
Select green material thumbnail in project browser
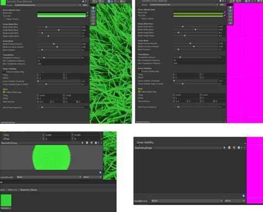(x=6, y=200)
